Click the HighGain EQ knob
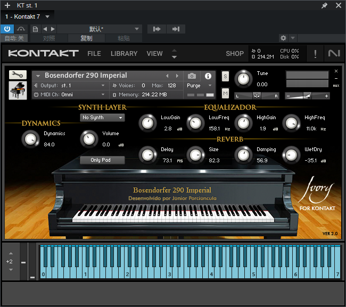 [243, 123]
